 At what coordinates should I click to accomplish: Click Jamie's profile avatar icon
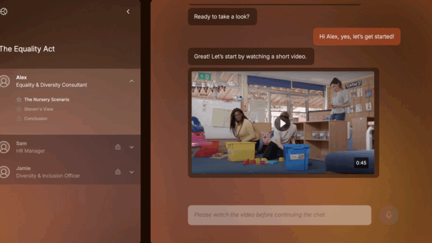tap(5, 172)
